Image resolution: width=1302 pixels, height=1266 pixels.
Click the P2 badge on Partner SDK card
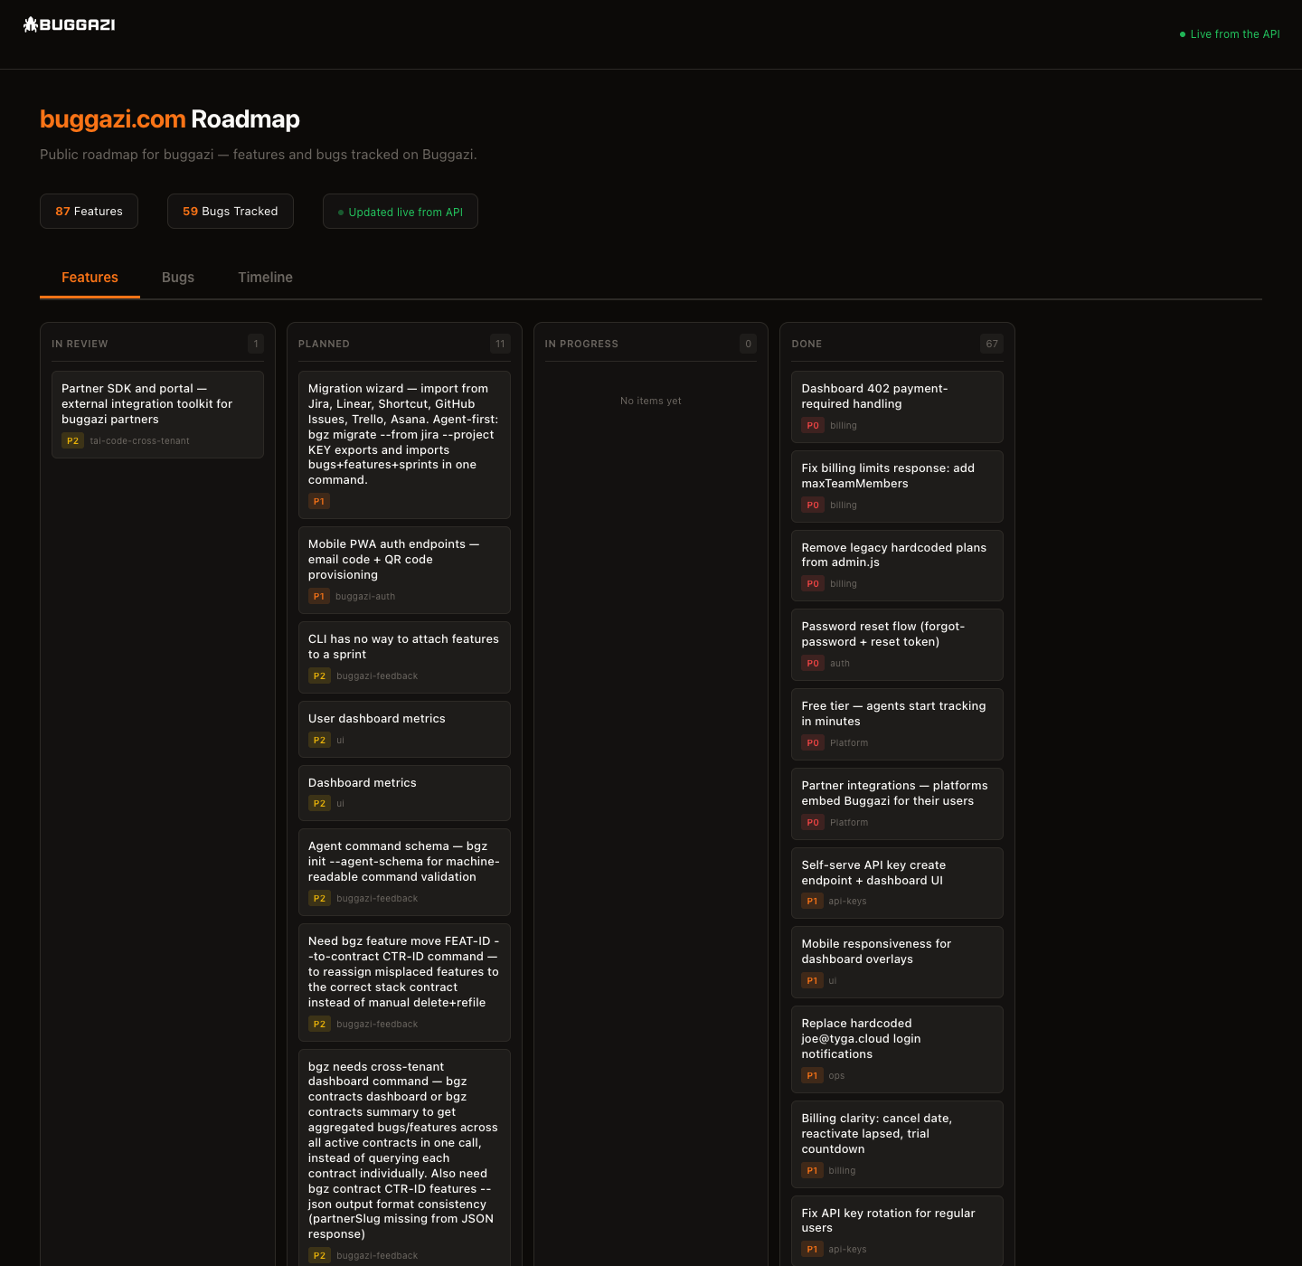coord(72,440)
